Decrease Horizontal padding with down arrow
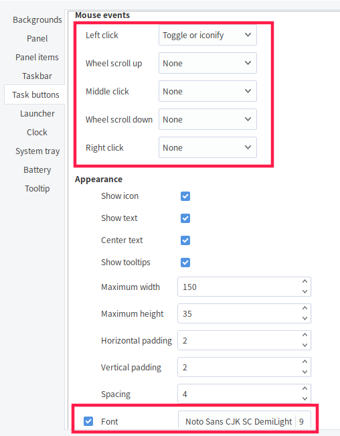The width and height of the screenshot is (340, 436). click(x=305, y=345)
